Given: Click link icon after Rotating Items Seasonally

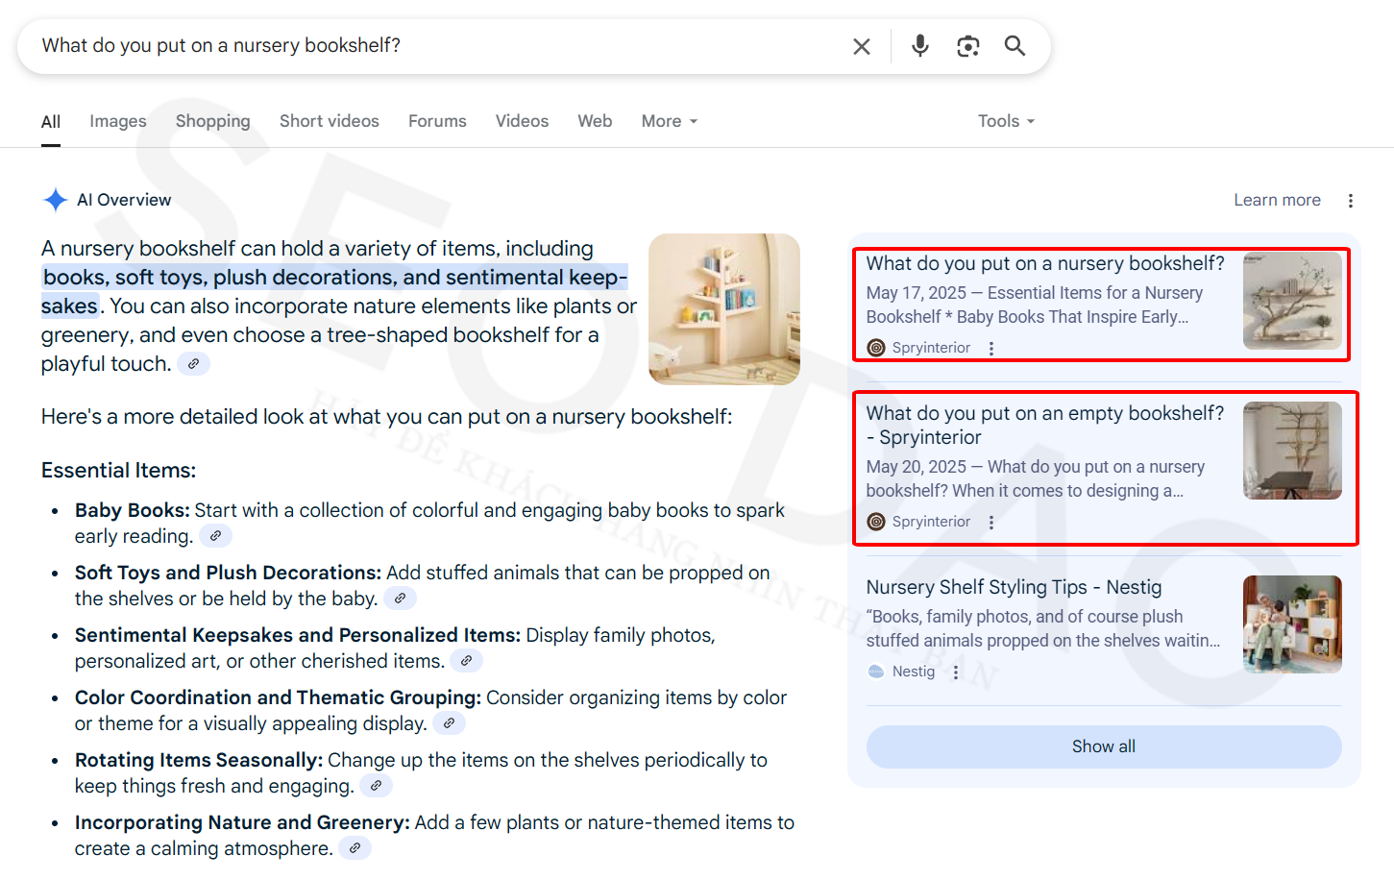Looking at the screenshot, I should (x=376, y=786).
